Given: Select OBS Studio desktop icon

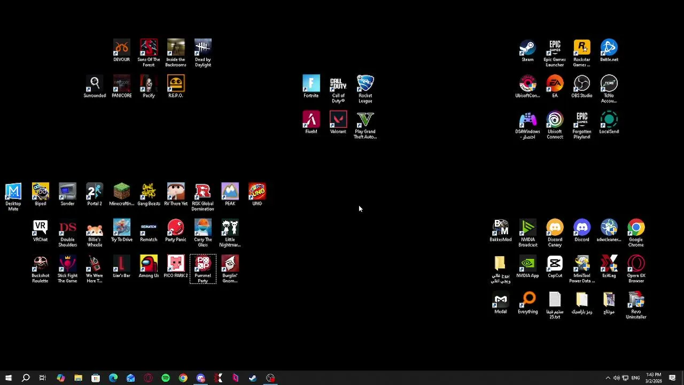Looking at the screenshot, I should 582,87.
